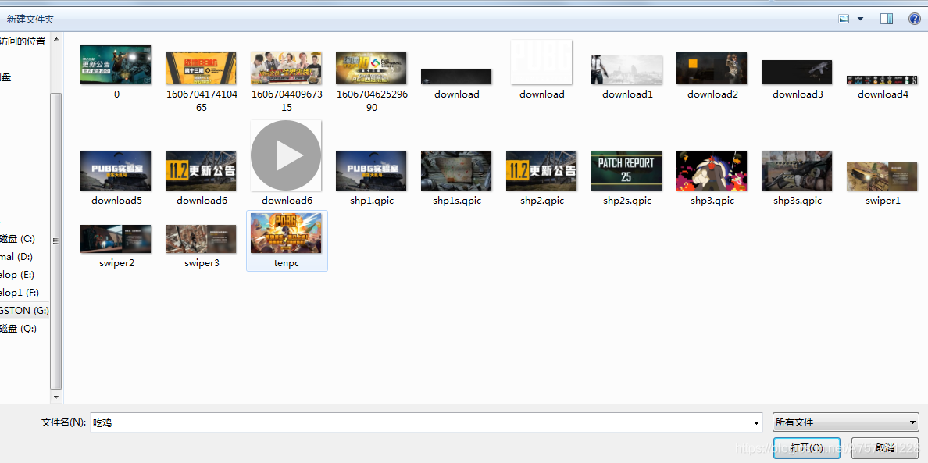Select the highlighted tenpc file
The image size is (928, 463).
tap(287, 240)
